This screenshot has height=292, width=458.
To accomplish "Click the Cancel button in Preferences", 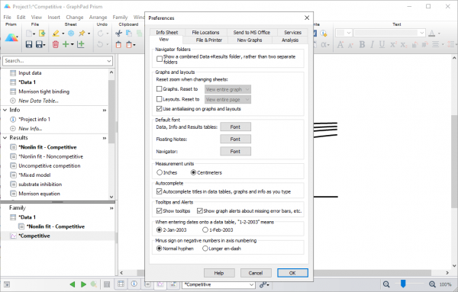I will (256, 273).
